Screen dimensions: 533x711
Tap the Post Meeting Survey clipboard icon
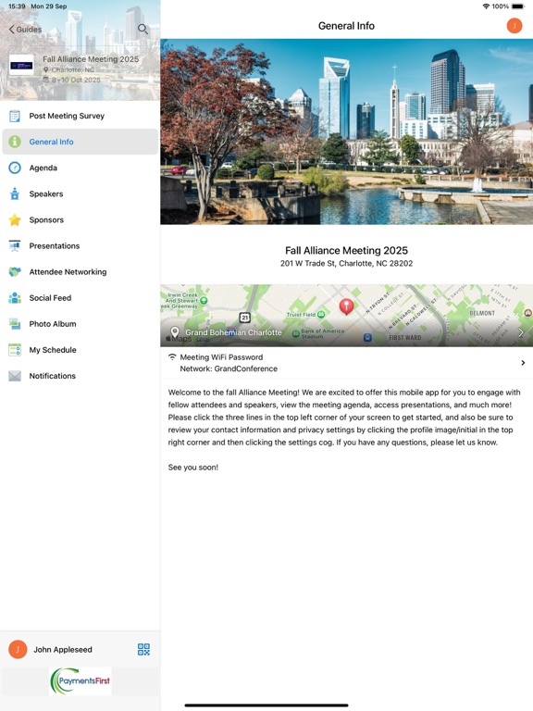15,116
